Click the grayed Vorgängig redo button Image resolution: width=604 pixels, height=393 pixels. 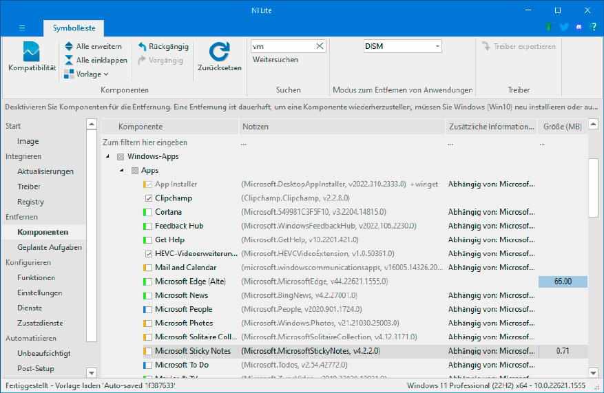(x=160, y=61)
